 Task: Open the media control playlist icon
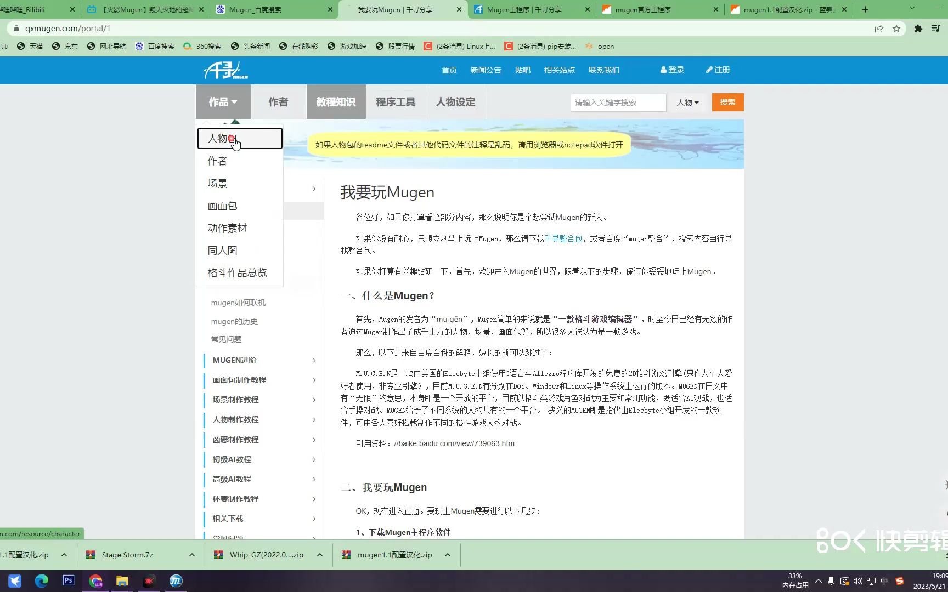click(935, 29)
